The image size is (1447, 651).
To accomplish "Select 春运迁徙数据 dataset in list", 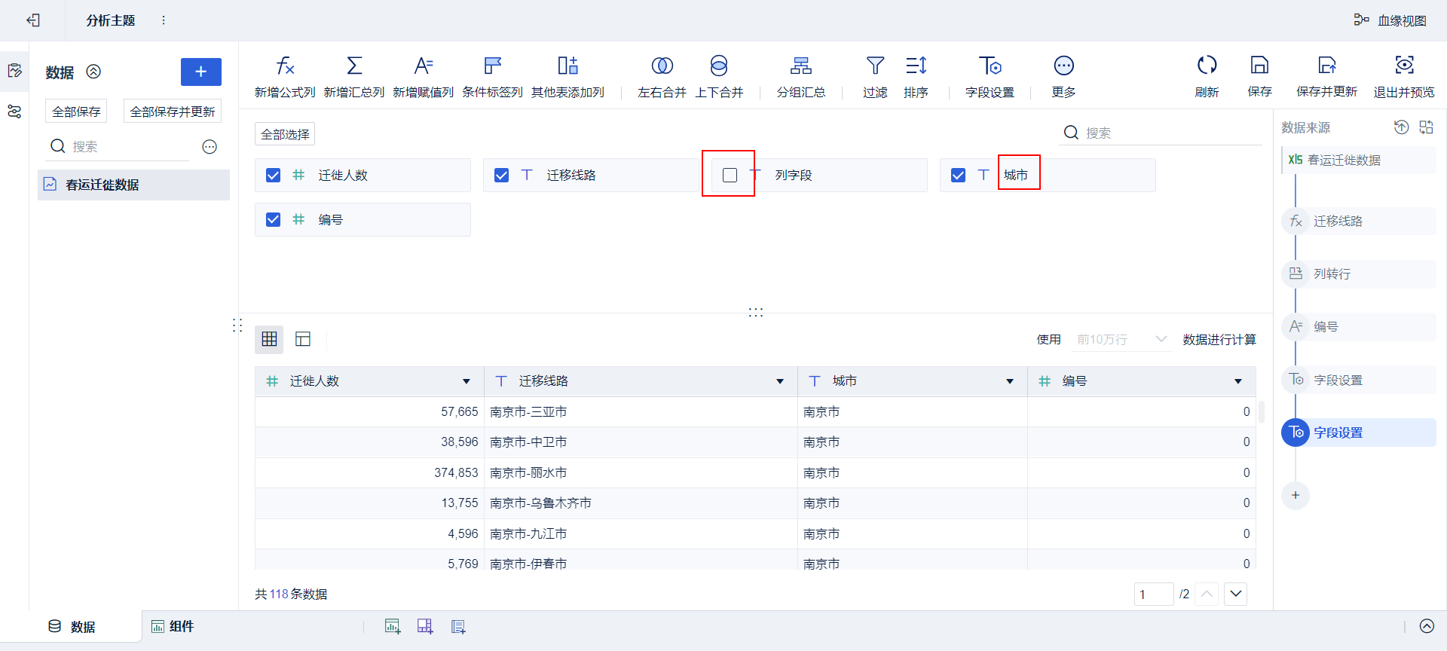I will [x=133, y=185].
